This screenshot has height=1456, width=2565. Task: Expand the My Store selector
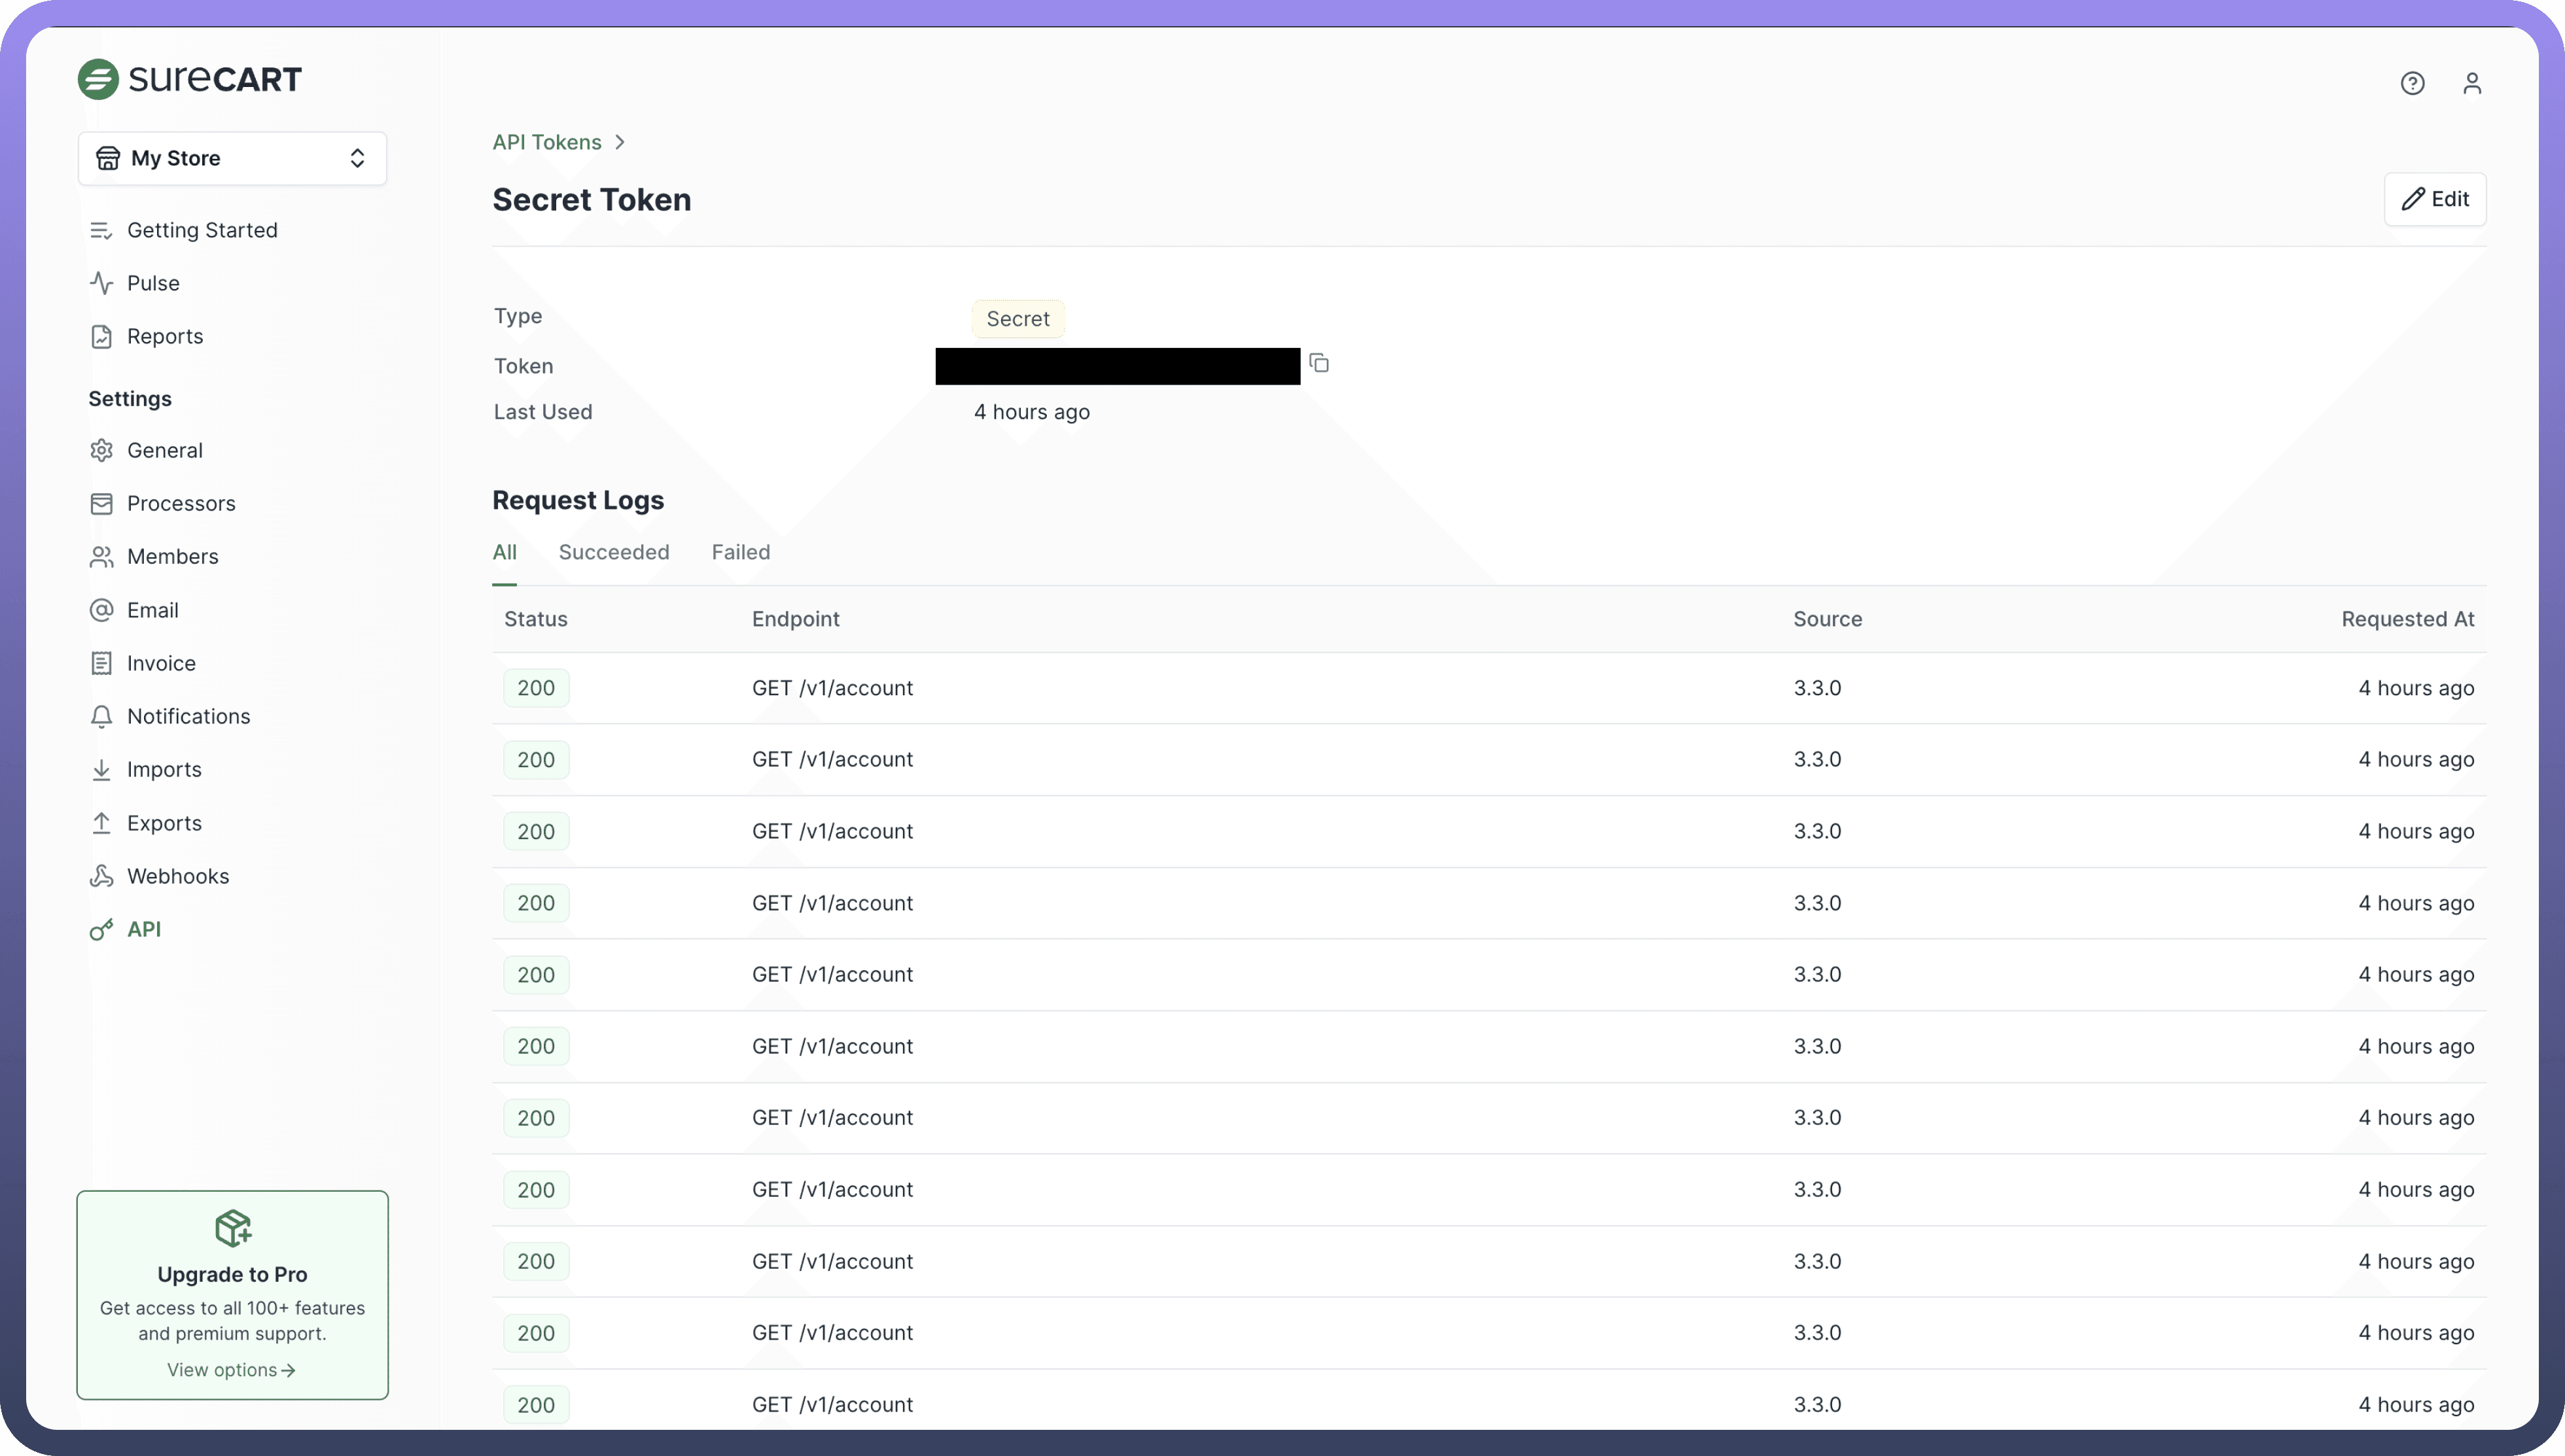(232, 158)
